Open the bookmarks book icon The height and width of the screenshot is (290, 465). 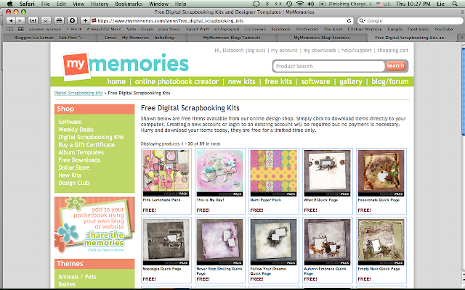coord(10,29)
